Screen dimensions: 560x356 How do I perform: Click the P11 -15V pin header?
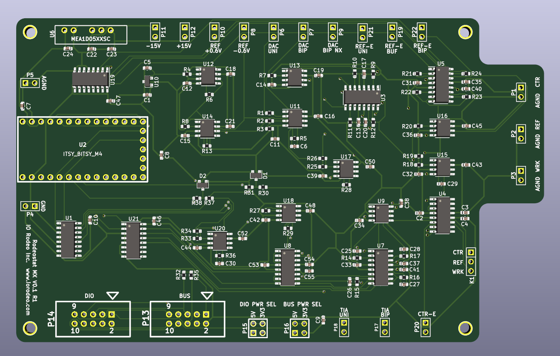(155, 32)
